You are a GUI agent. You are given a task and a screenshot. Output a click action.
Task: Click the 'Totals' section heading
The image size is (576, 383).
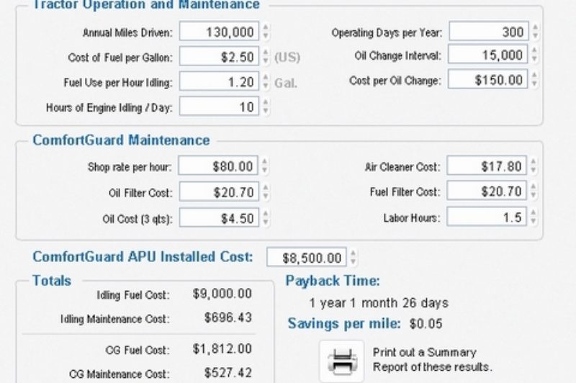click(x=52, y=281)
